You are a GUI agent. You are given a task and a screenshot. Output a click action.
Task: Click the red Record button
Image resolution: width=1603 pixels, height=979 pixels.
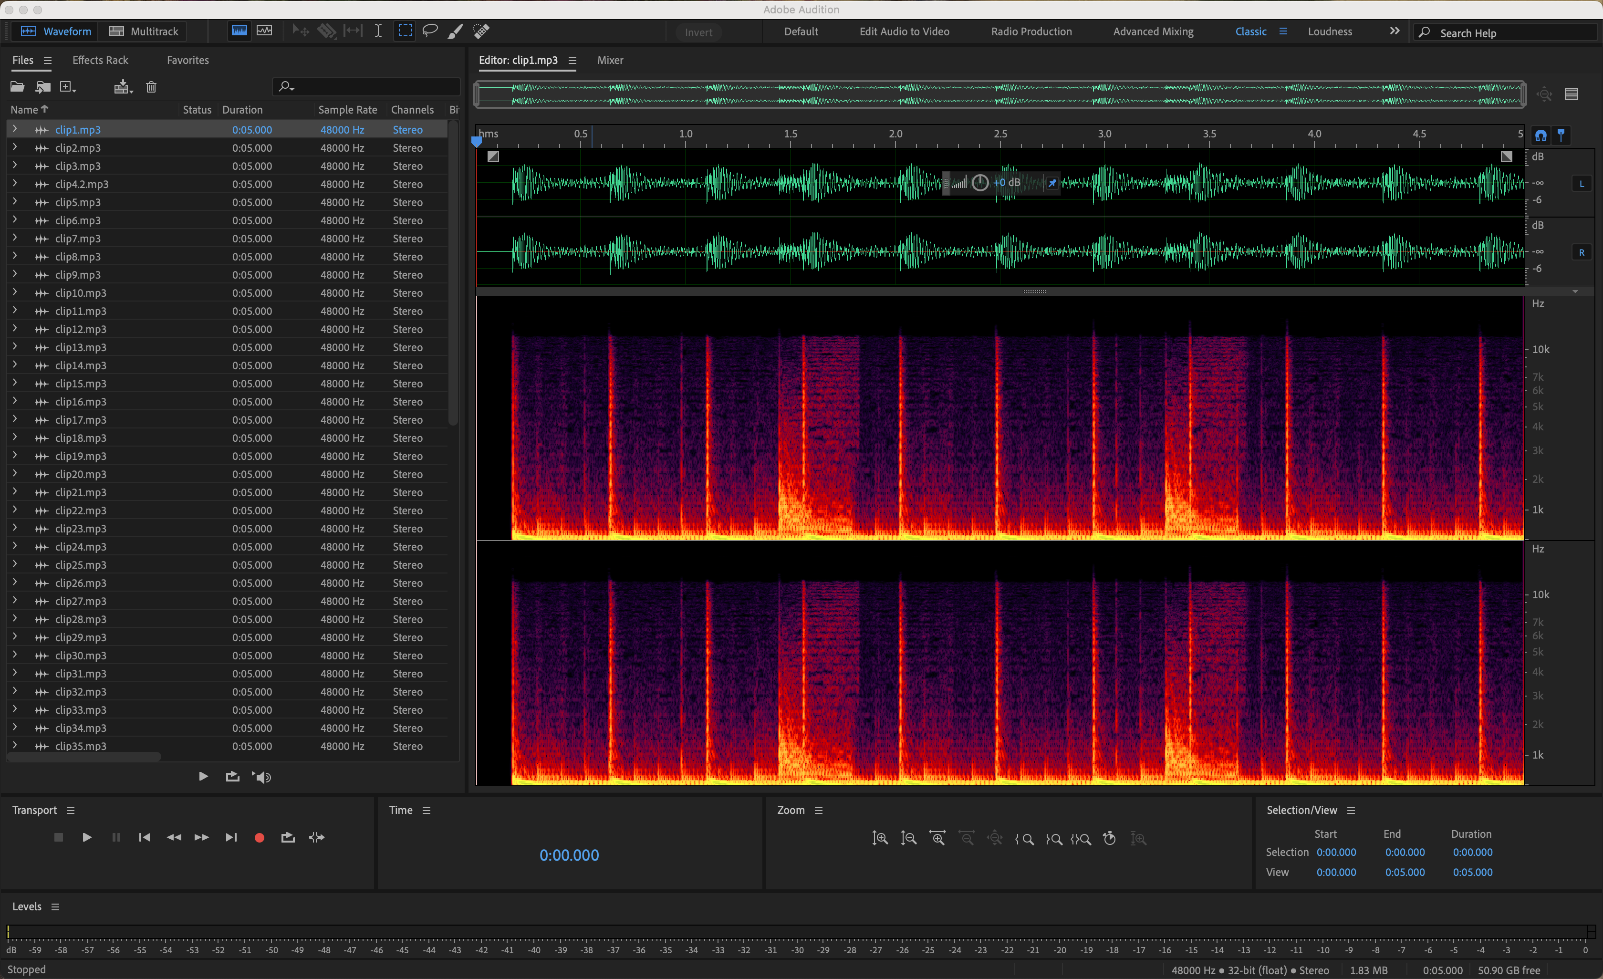[259, 837]
